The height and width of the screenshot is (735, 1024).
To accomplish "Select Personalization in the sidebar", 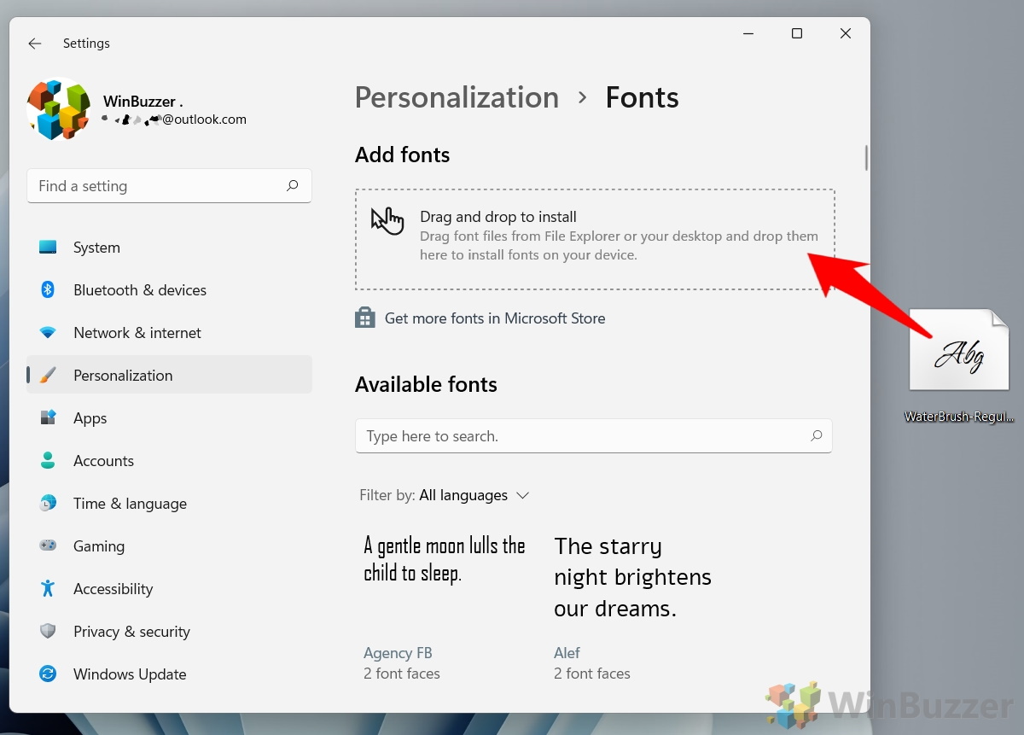I will [x=123, y=375].
